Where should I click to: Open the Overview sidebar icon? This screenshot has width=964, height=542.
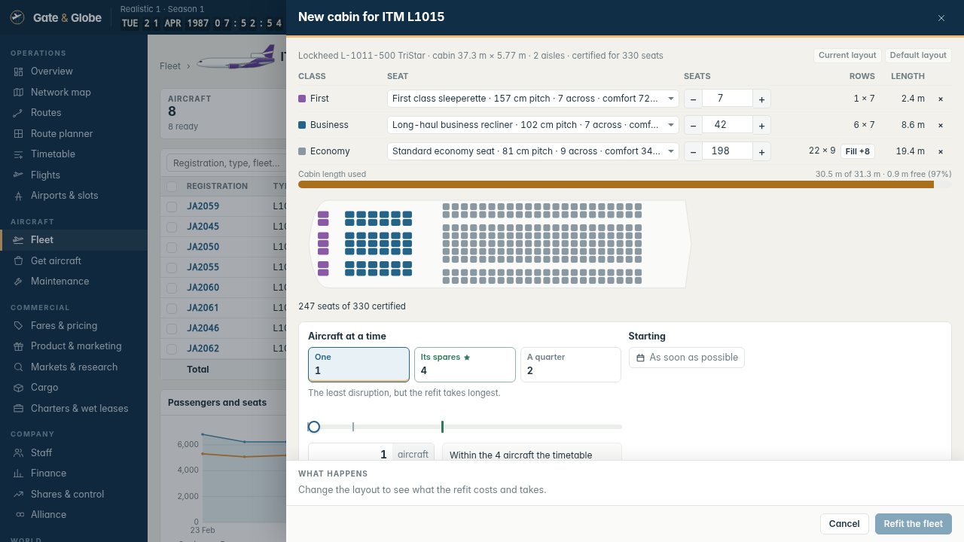coord(18,72)
